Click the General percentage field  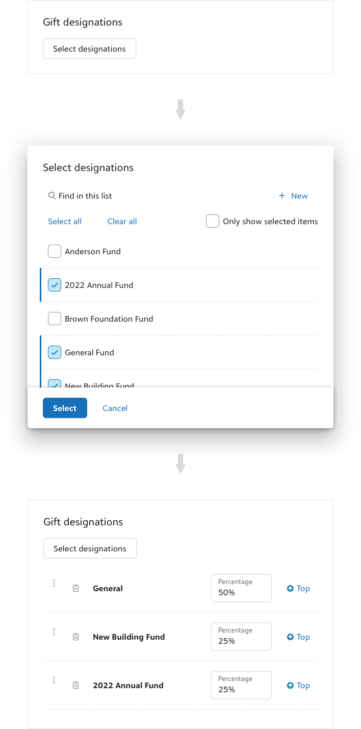click(241, 592)
